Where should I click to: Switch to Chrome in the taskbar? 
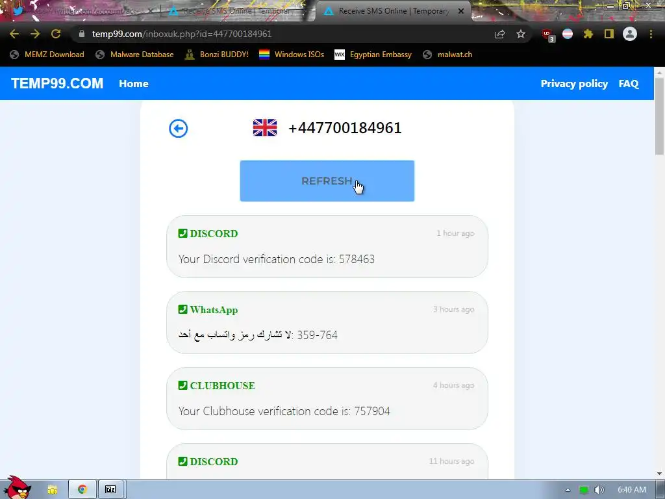(x=82, y=490)
